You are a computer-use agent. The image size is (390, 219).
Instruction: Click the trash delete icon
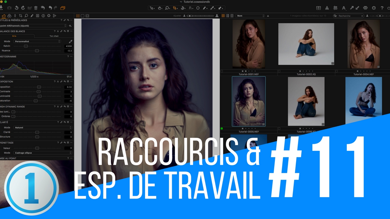coord(36,8)
